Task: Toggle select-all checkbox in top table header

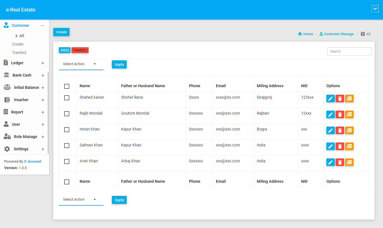Action: click(67, 86)
